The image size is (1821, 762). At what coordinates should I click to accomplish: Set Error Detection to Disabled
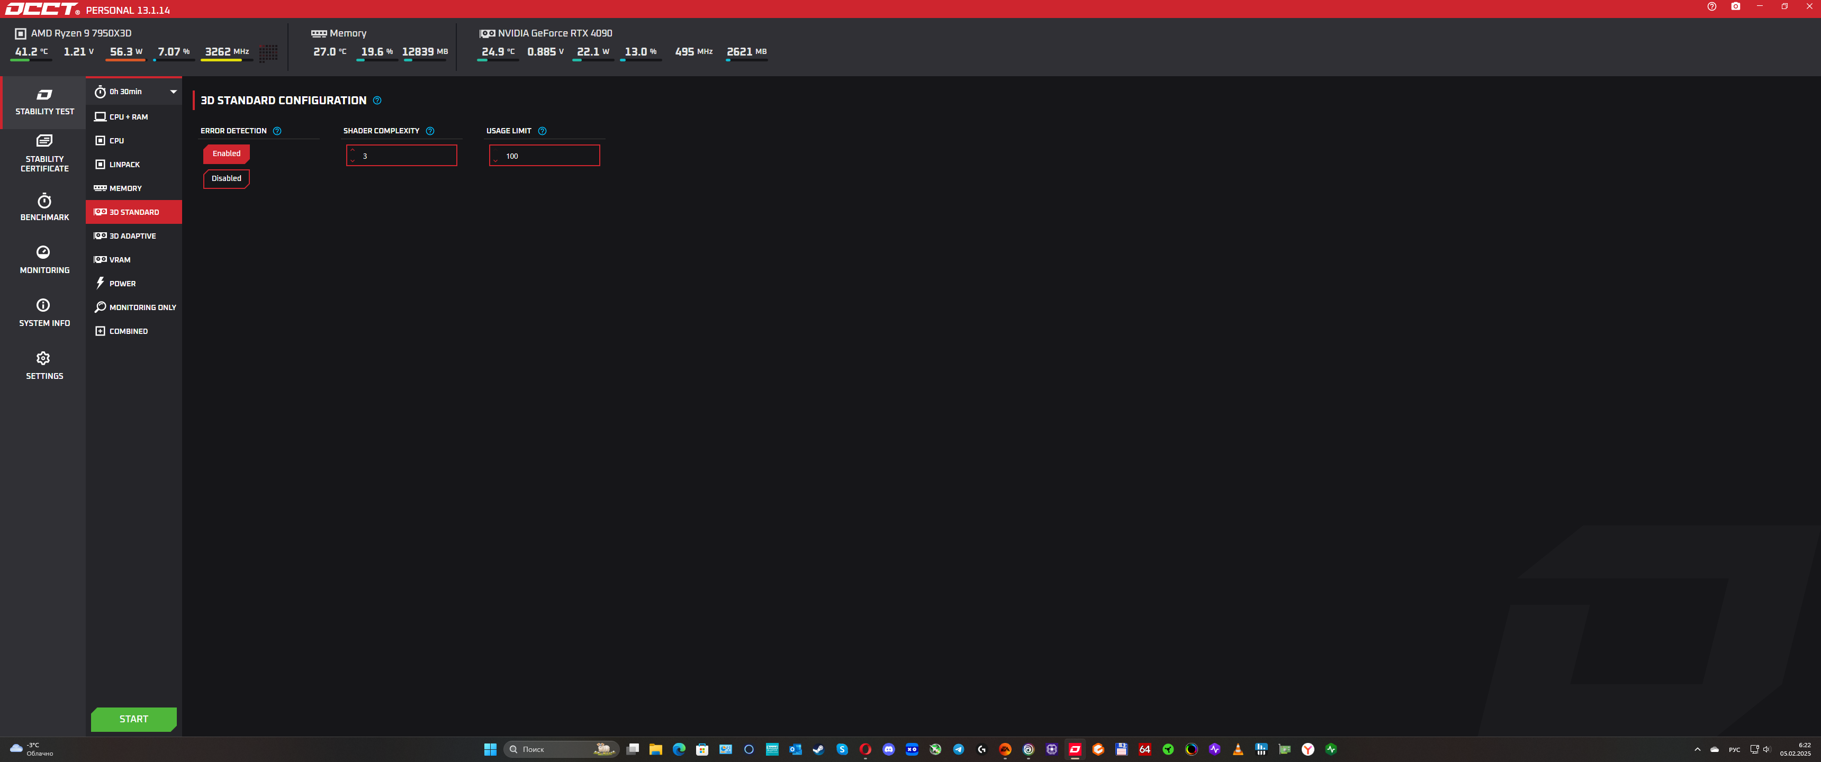226,178
